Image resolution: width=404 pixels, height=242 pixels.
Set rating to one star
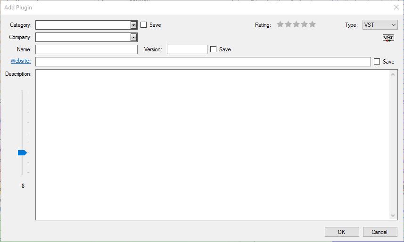coord(280,24)
